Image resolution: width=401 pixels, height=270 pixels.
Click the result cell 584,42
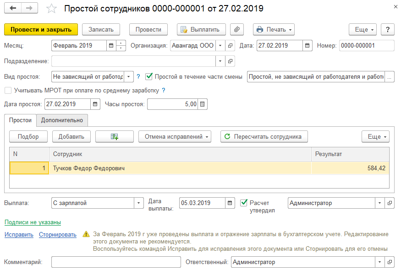(350, 168)
